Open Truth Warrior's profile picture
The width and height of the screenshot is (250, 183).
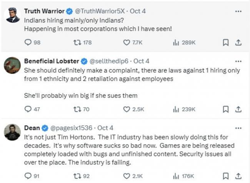[12, 15]
